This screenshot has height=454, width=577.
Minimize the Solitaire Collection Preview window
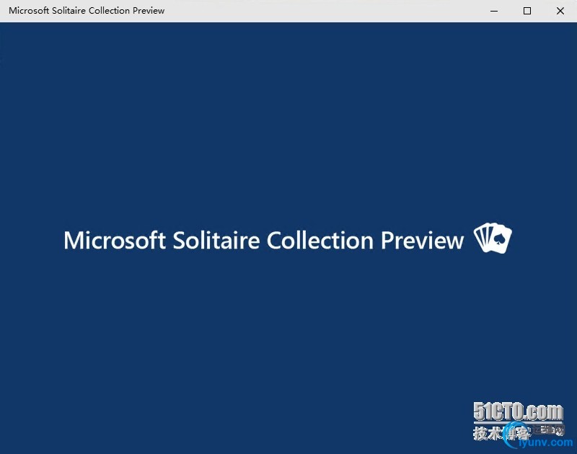[494, 11]
